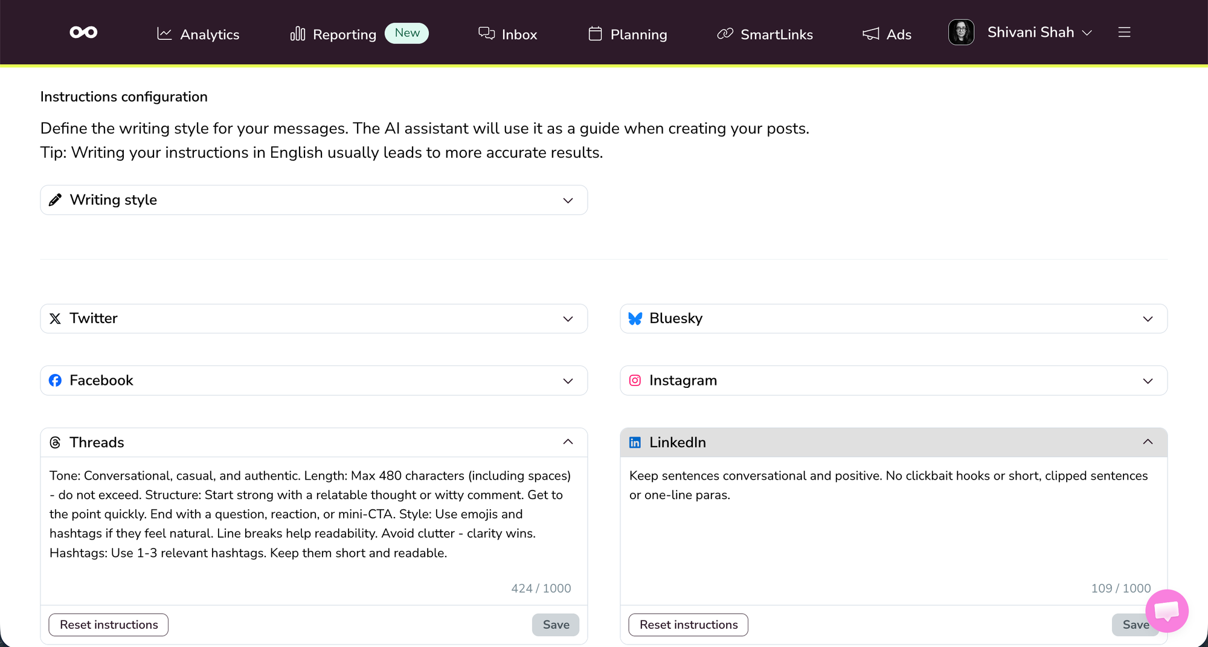Expand the Bluesky instructions chevron
1208x647 pixels.
tap(1148, 319)
